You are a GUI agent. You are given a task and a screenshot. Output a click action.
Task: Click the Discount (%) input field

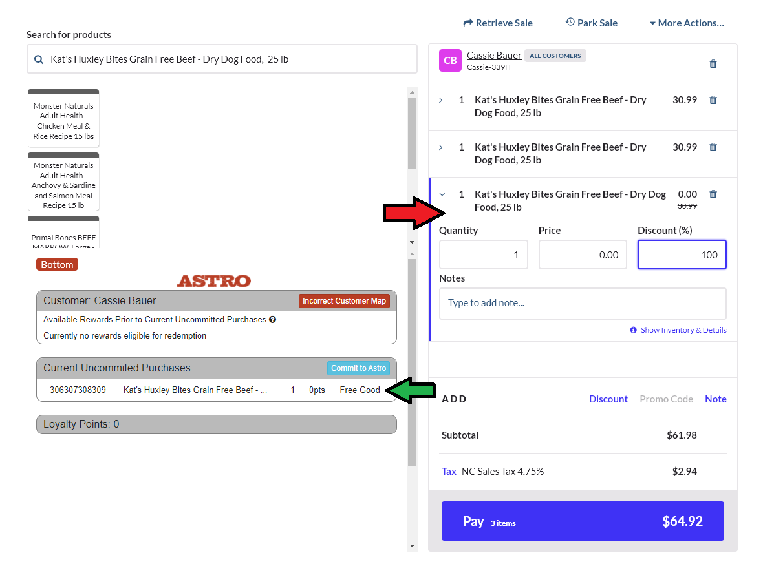click(x=682, y=255)
